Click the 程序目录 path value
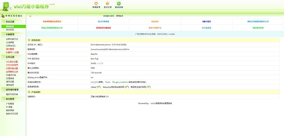 tap(110, 49)
